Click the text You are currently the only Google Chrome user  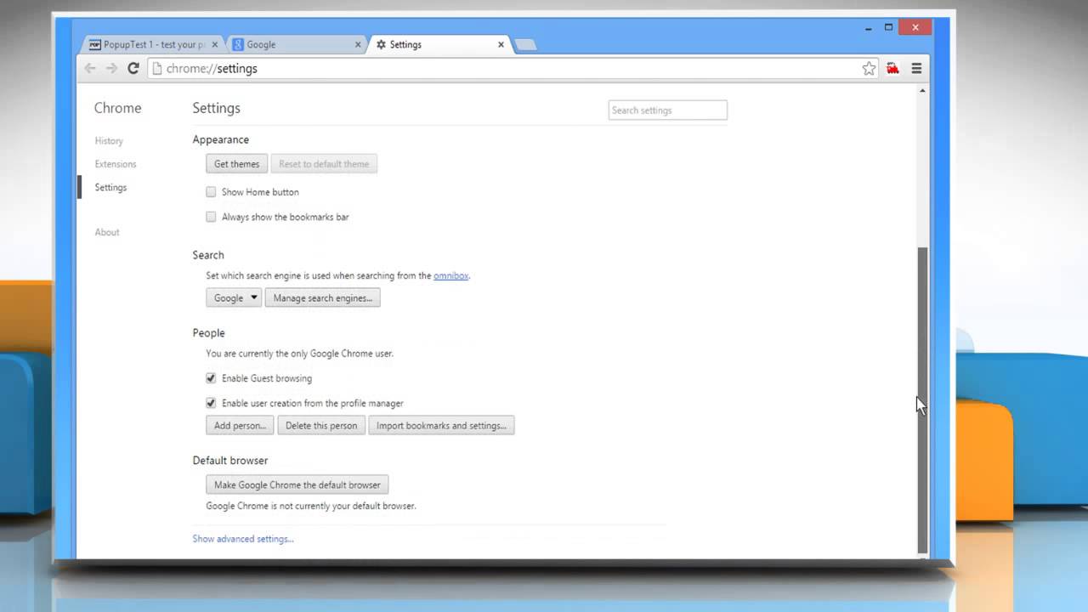click(x=299, y=354)
